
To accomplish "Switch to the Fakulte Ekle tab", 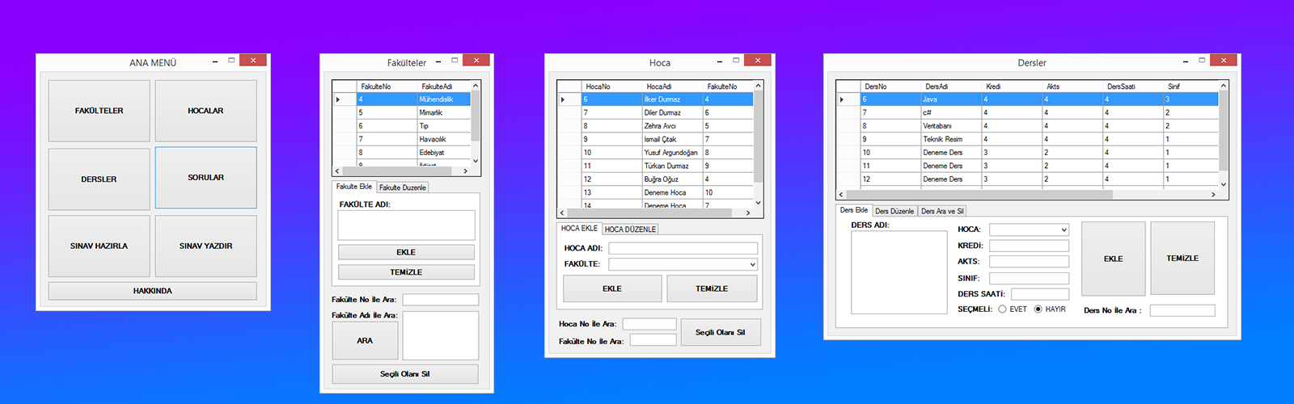I will 354,187.
